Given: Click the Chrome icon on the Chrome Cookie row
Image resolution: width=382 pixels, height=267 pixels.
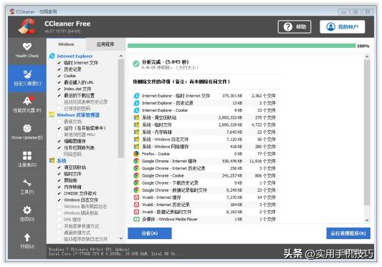Looking at the screenshot, I should (x=136, y=175).
